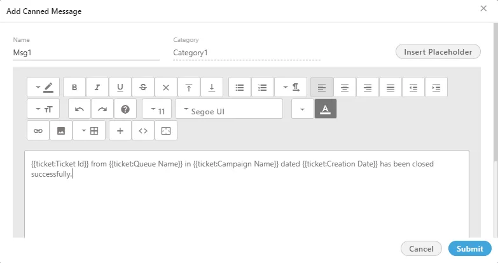
Task: Click the plus insert icon
Action: click(x=120, y=130)
